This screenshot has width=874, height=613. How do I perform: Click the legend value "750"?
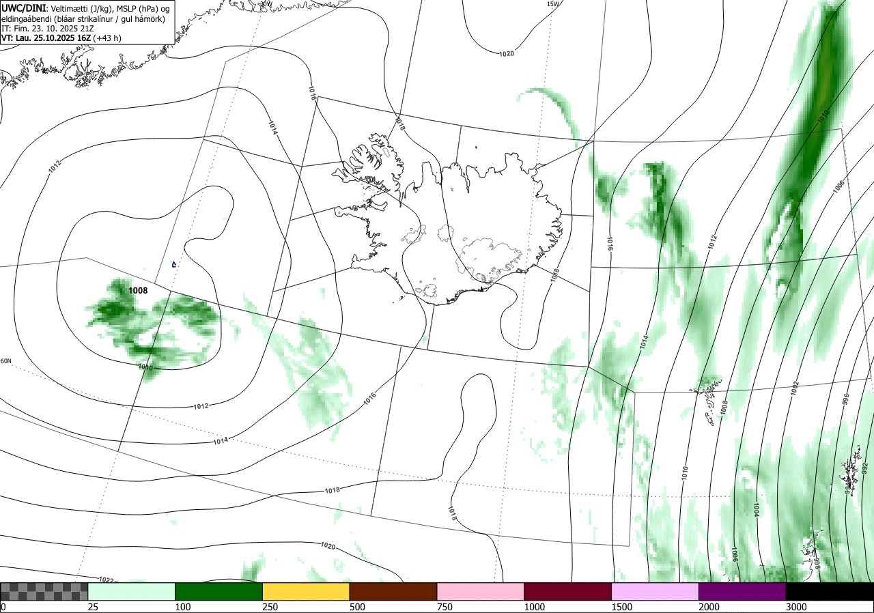[445, 607]
